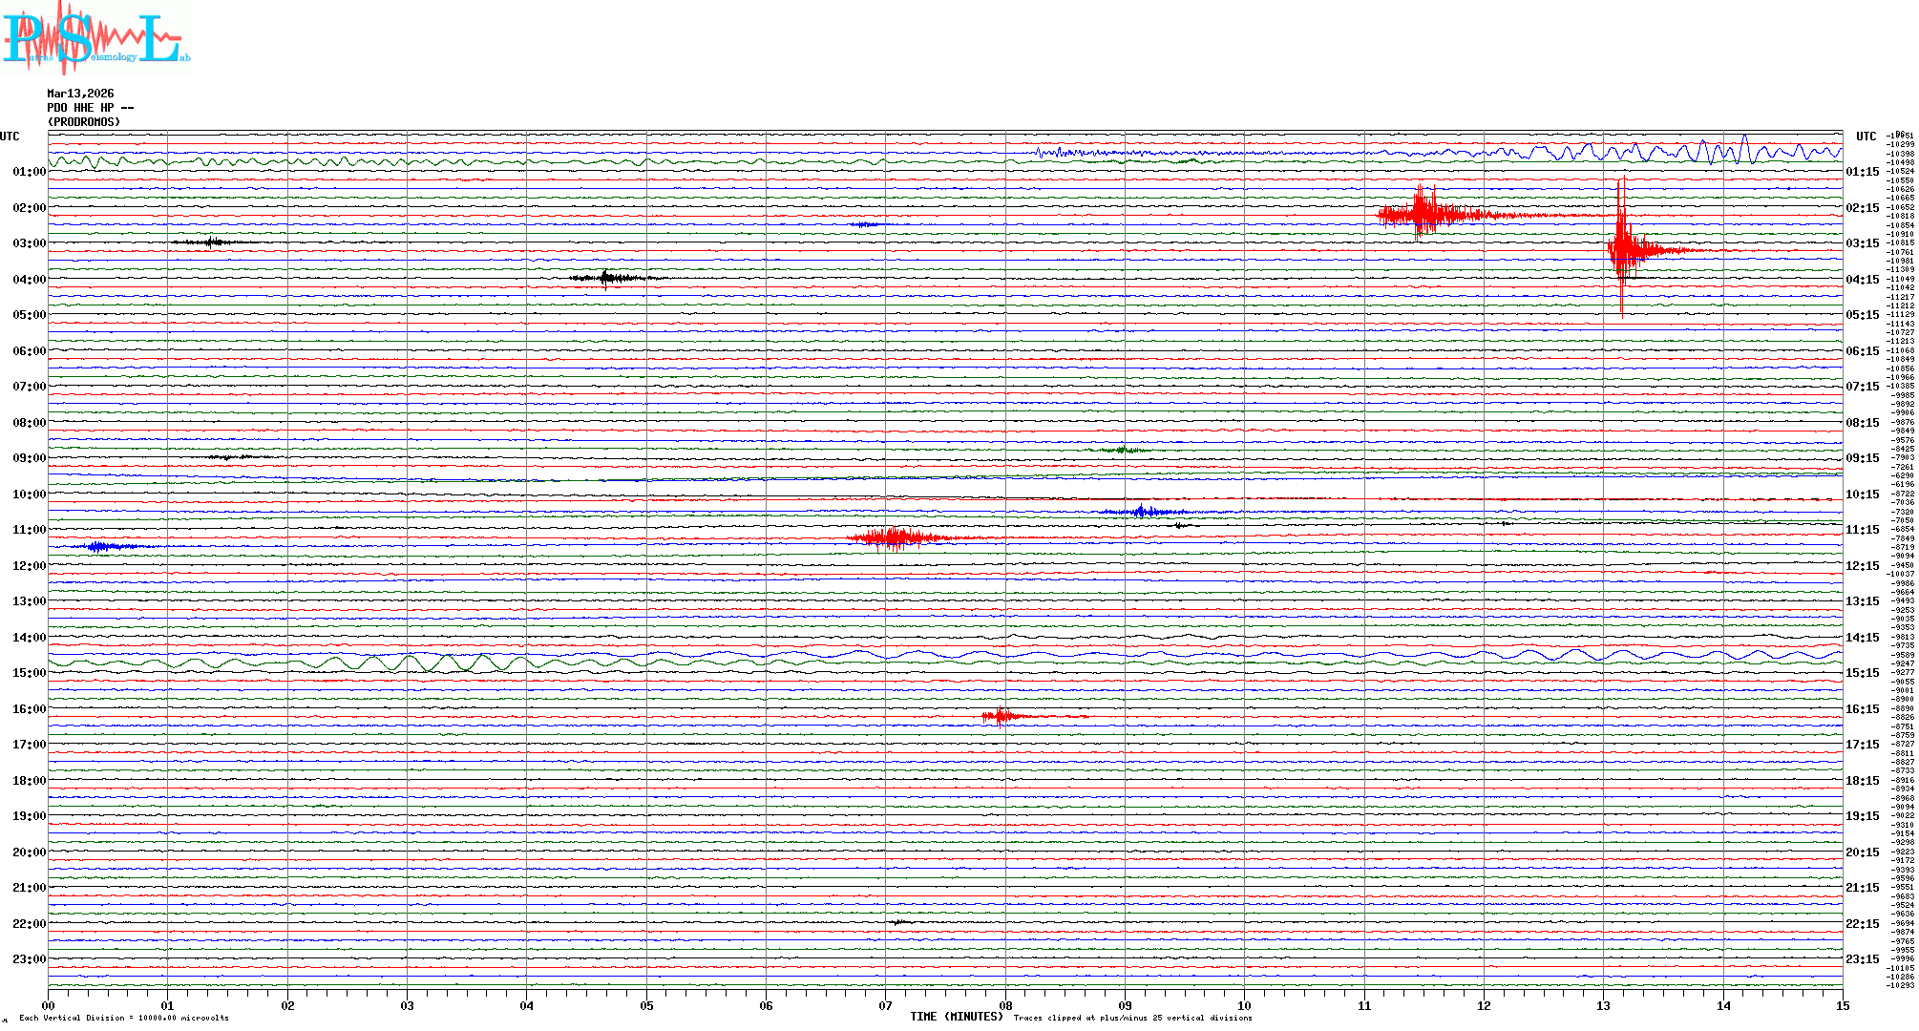Click the 16:15 time label on right
The height and width of the screenshot is (1031, 1919).
pos(1862,709)
